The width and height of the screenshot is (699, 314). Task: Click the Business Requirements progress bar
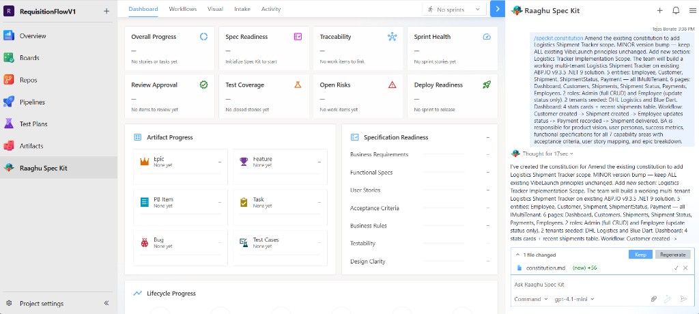(x=451, y=155)
